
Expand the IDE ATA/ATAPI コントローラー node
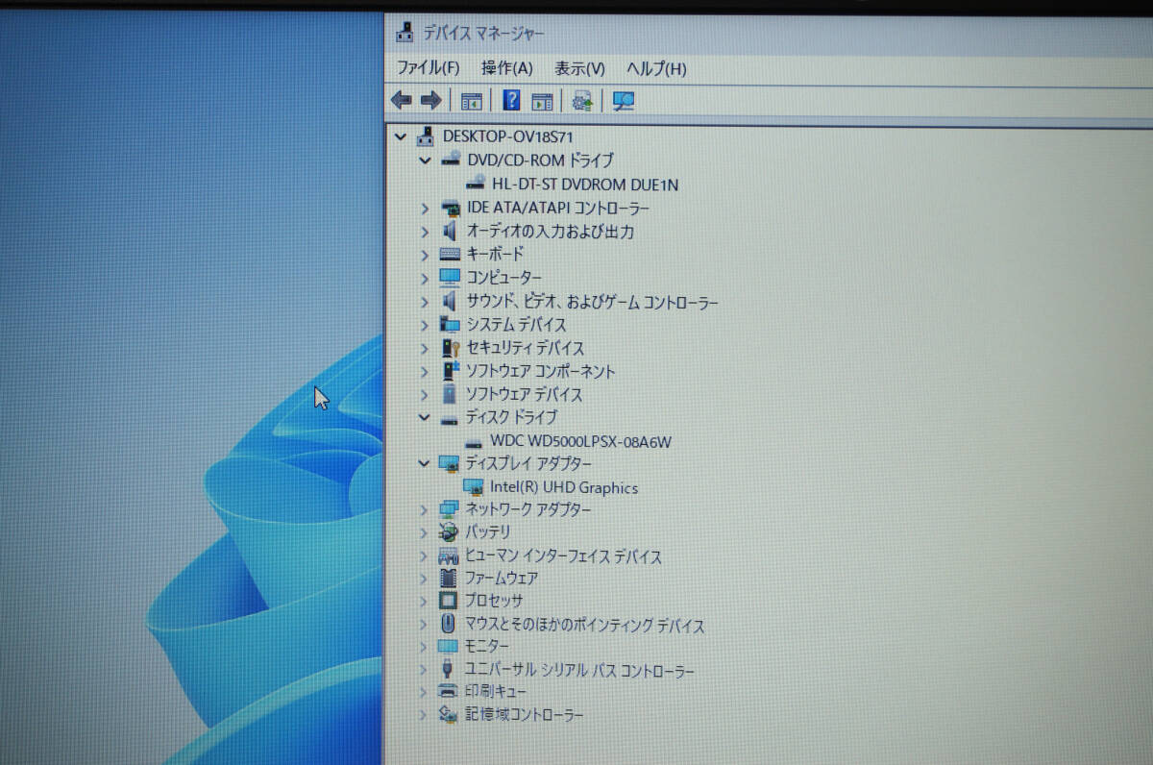(425, 208)
